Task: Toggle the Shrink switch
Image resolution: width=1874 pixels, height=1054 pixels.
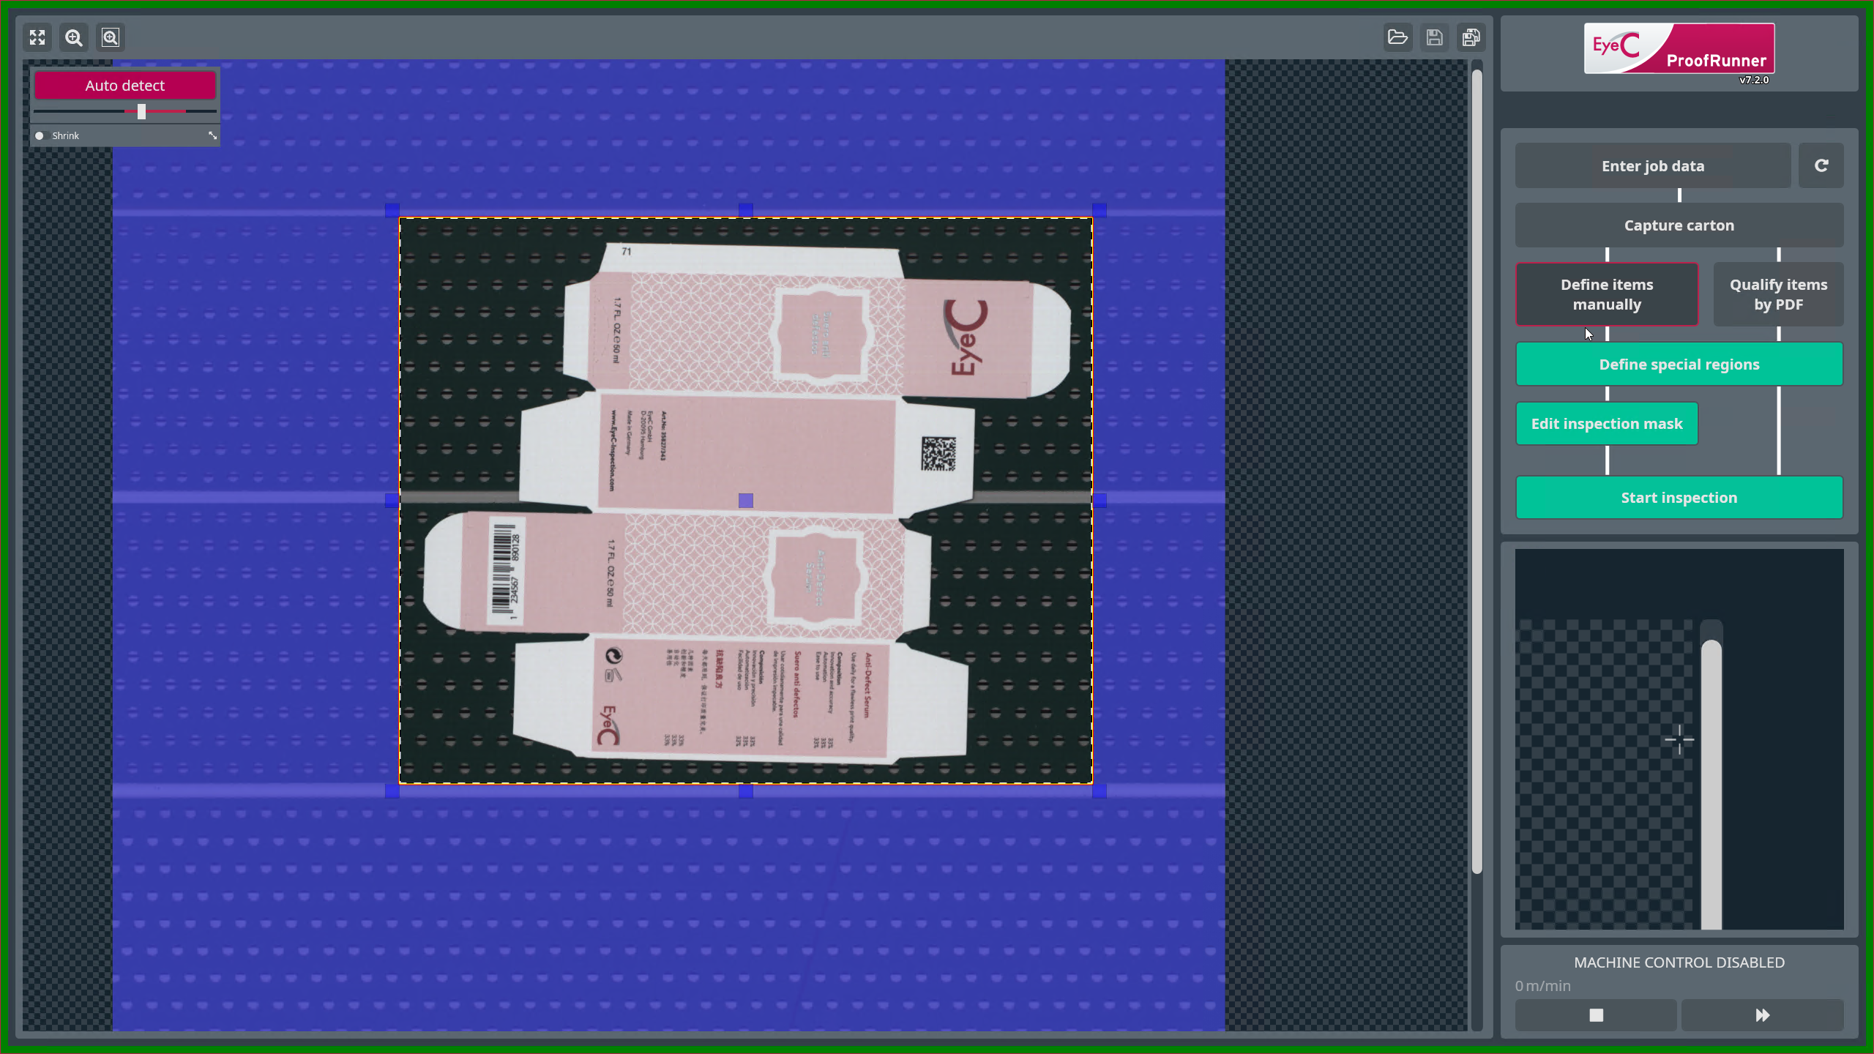Action: (x=40, y=135)
